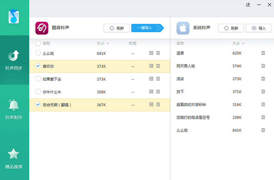Import the 喜欢你 ringtone using its arrow icon

151,66
